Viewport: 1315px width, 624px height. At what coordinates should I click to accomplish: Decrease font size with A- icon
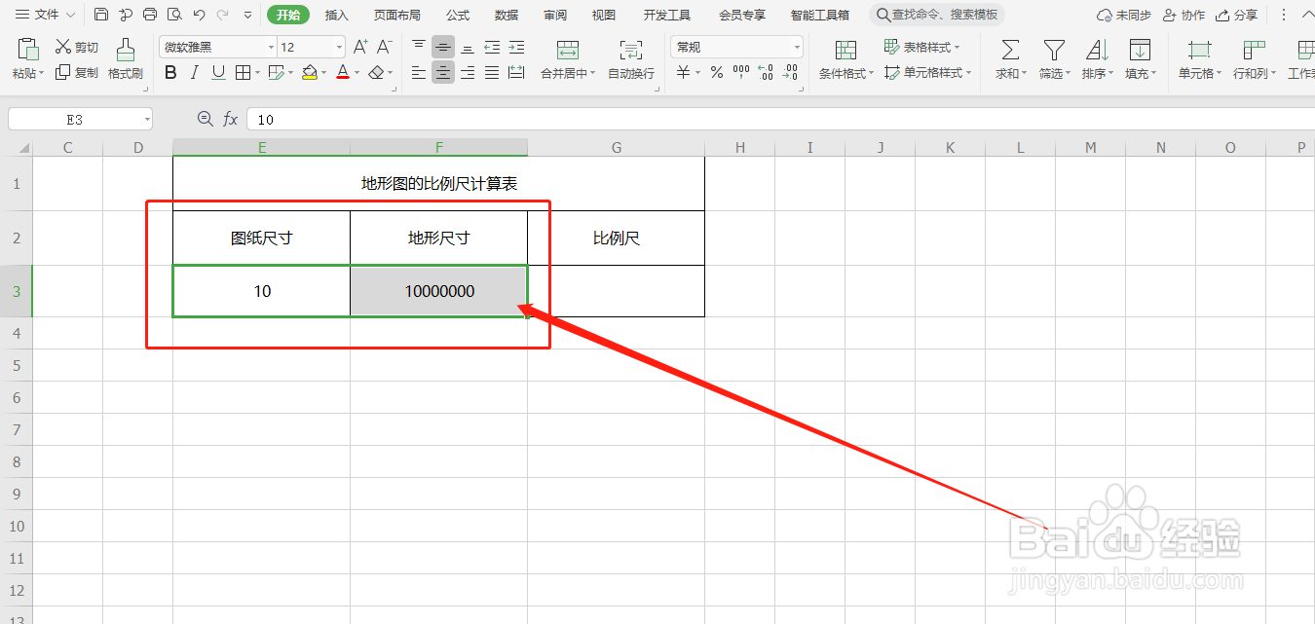point(384,47)
